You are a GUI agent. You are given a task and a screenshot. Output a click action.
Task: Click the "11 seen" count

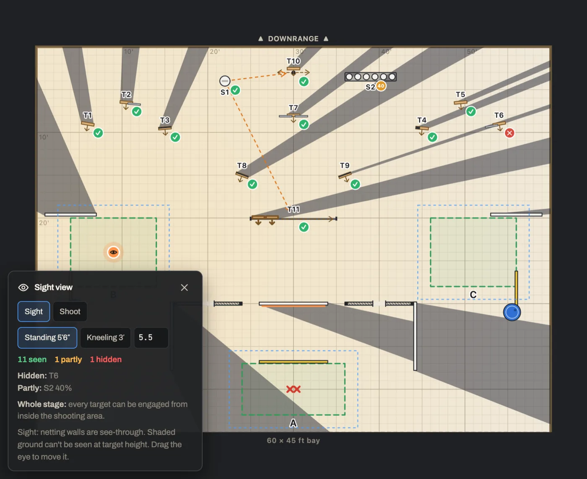click(32, 360)
